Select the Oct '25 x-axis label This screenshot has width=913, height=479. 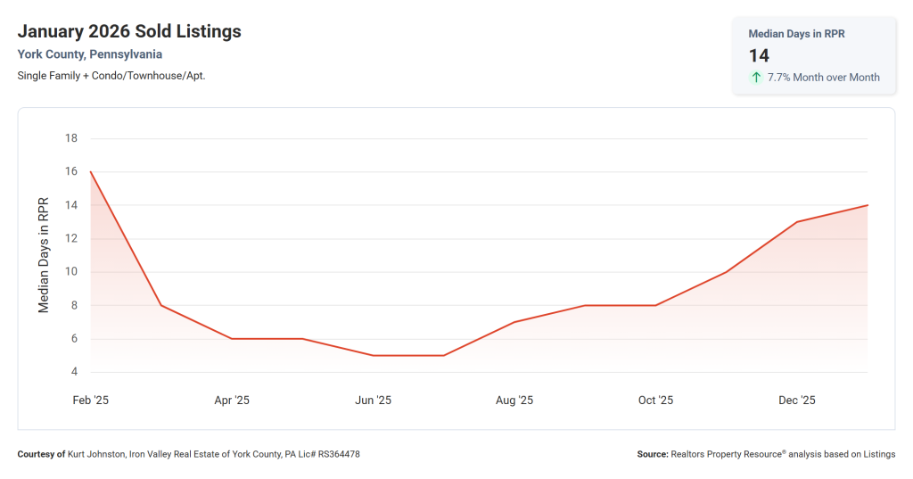coord(655,401)
